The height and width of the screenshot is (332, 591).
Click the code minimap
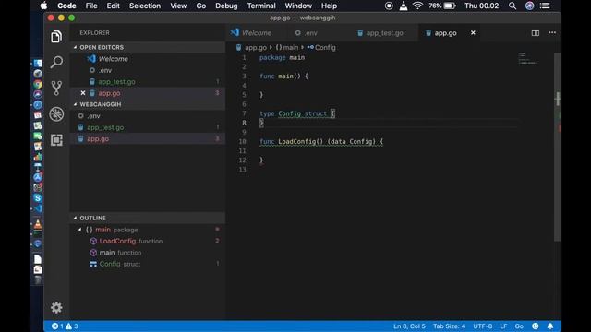click(x=527, y=59)
